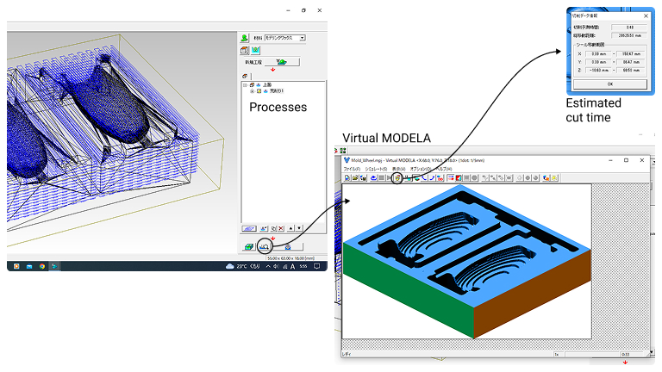Screen dimensions: 662x372
Task: Open the File menu in Virtual MODELA
Action: click(352, 169)
